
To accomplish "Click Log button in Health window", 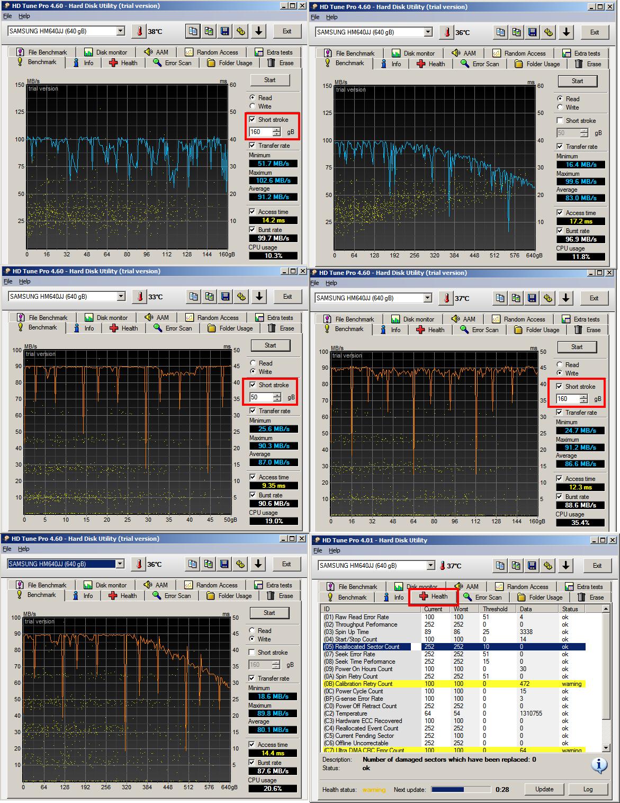I will click(x=588, y=789).
